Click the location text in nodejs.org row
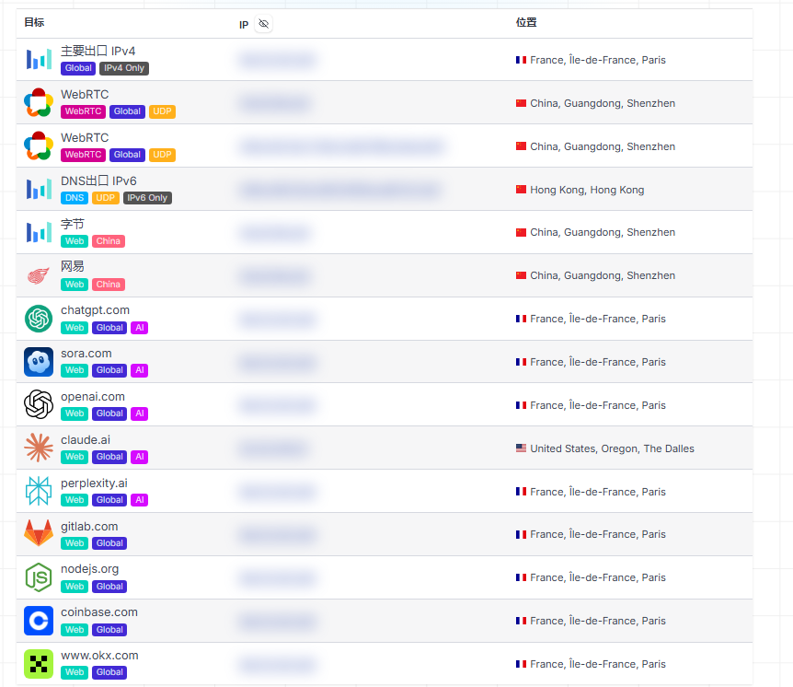 pyautogui.click(x=598, y=577)
